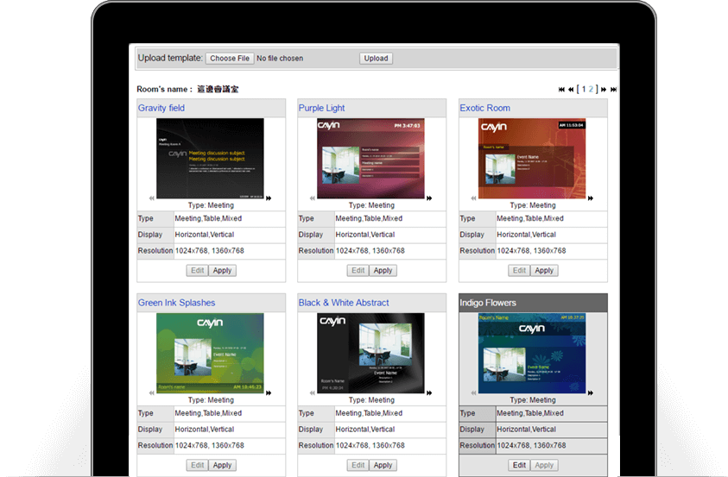Apply the Purple Light template
Image resolution: width=728 pixels, height=477 pixels.
pos(383,271)
